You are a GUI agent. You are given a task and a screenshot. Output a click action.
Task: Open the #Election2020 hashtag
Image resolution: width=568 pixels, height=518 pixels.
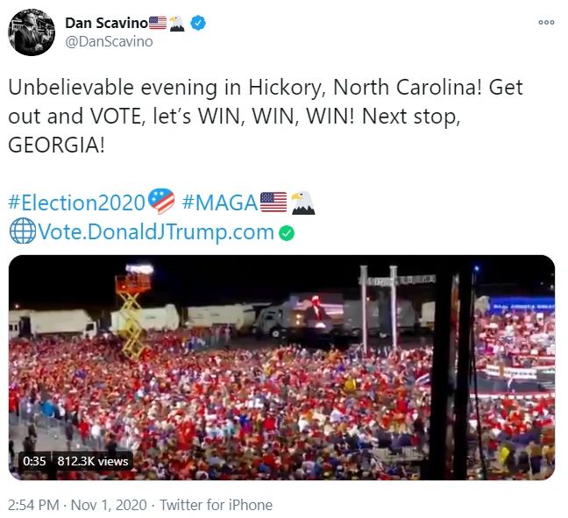(76, 202)
